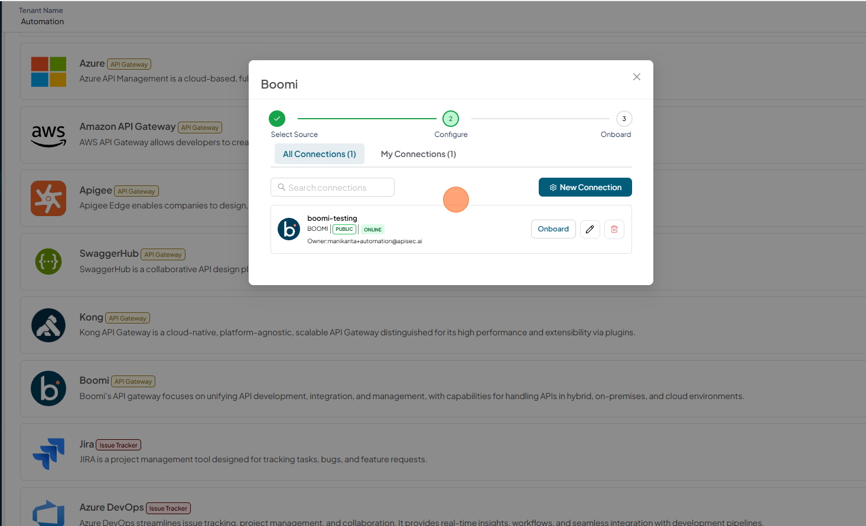The image size is (866, 526).
Task: Click the Kong description text
Action: (357, 333)
